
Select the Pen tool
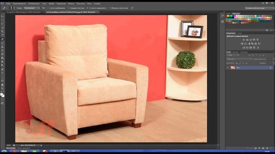[2, 69]
